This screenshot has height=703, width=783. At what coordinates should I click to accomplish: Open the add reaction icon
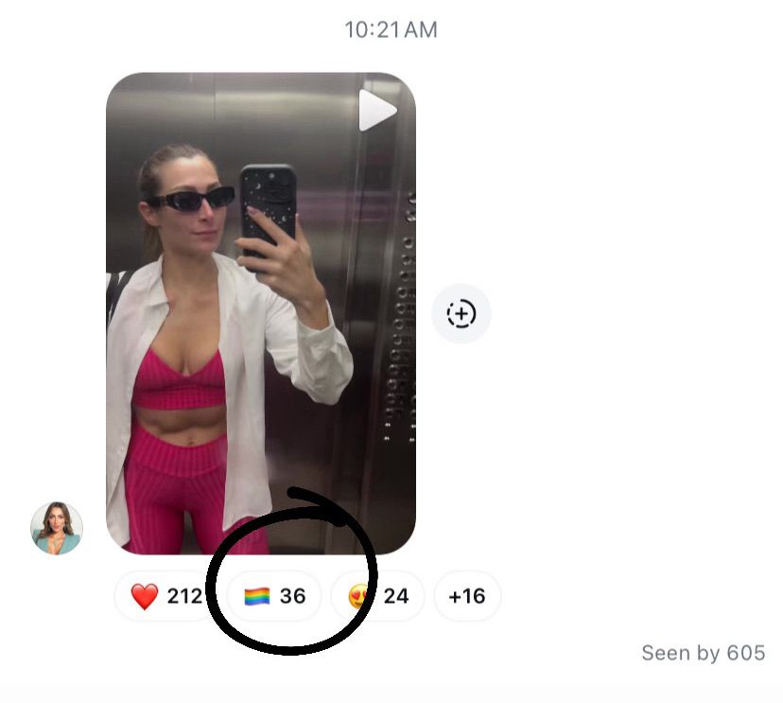coord(461,314)
